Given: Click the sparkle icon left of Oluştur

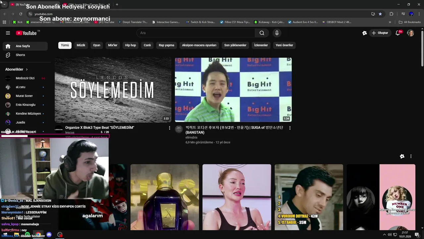Looking at the screenshot, I should click(365, 33).
